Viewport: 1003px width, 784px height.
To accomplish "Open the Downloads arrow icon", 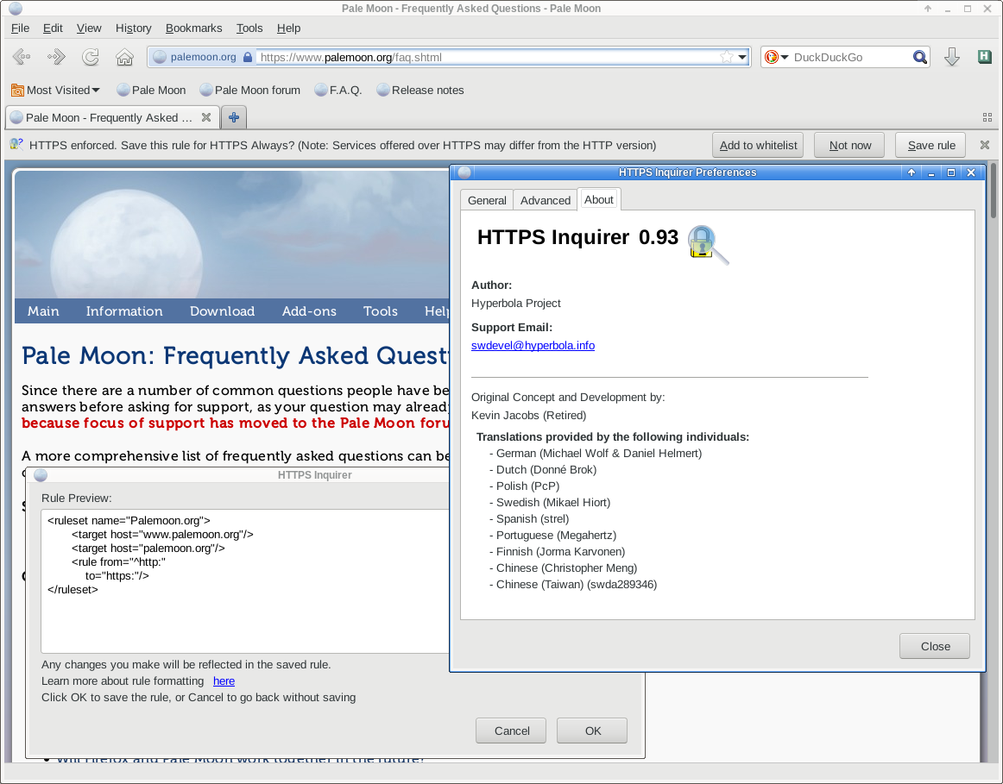I will (952, 57).
